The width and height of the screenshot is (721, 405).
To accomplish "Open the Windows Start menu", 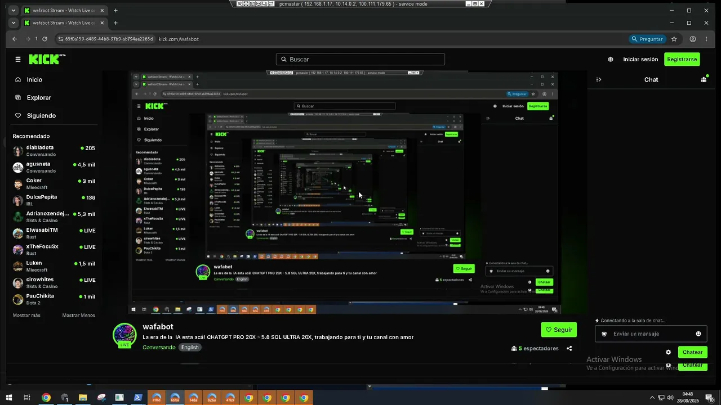I will point(9,398).
